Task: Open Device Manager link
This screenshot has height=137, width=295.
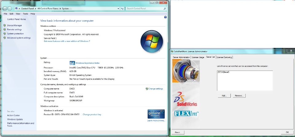Action: tap(14, 26)
